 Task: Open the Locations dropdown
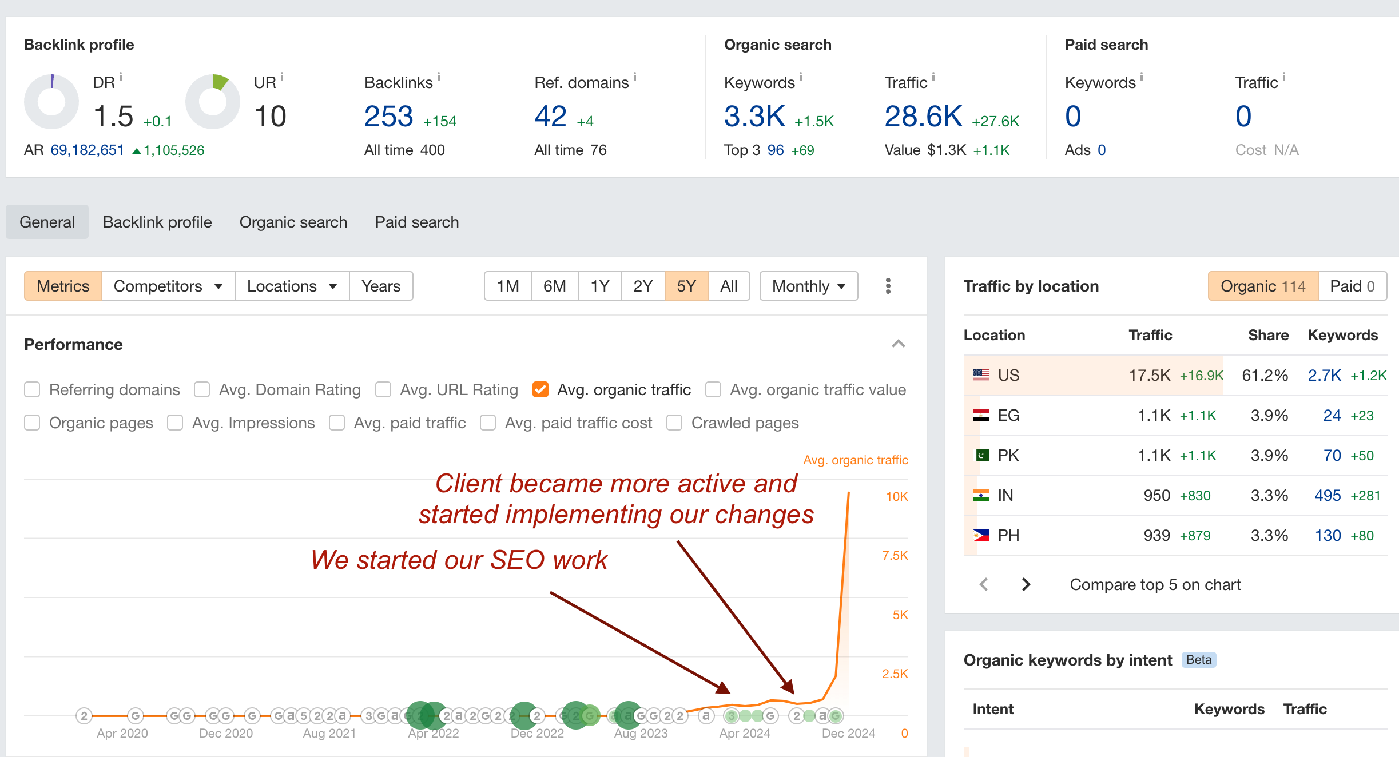click(292, 286)
